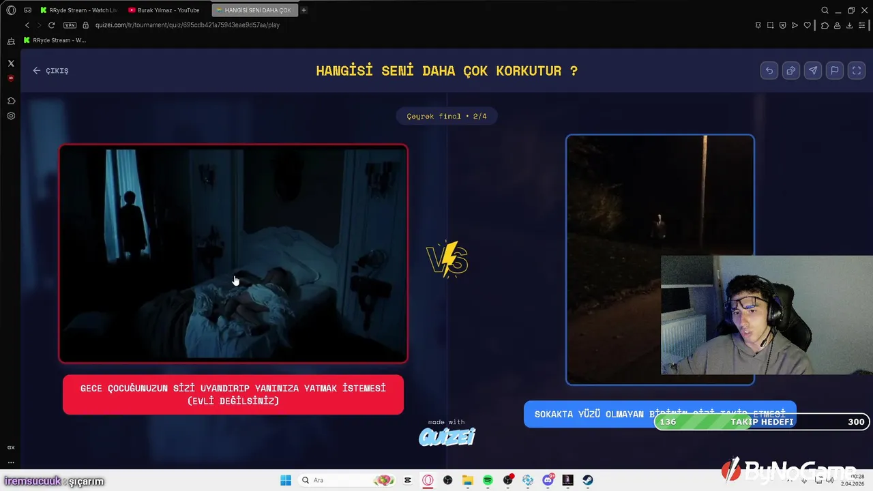Image resolution: width=873 pixels, height=491 pixels.
Task: Open the GX Corner gamepad icon
Action: tap(28, 10)
